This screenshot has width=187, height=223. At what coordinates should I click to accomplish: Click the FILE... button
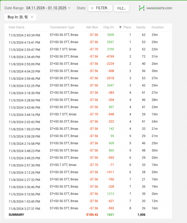pyautogui.click(x=121, y=8)
